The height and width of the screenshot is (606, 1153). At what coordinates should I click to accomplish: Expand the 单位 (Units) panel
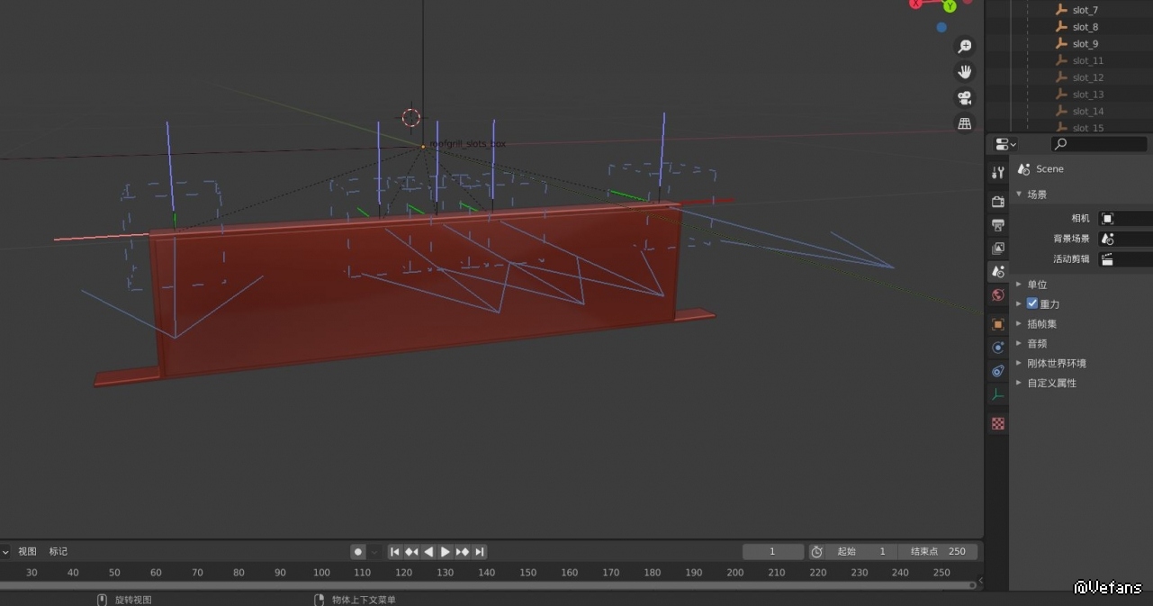tap(1037, 285)
